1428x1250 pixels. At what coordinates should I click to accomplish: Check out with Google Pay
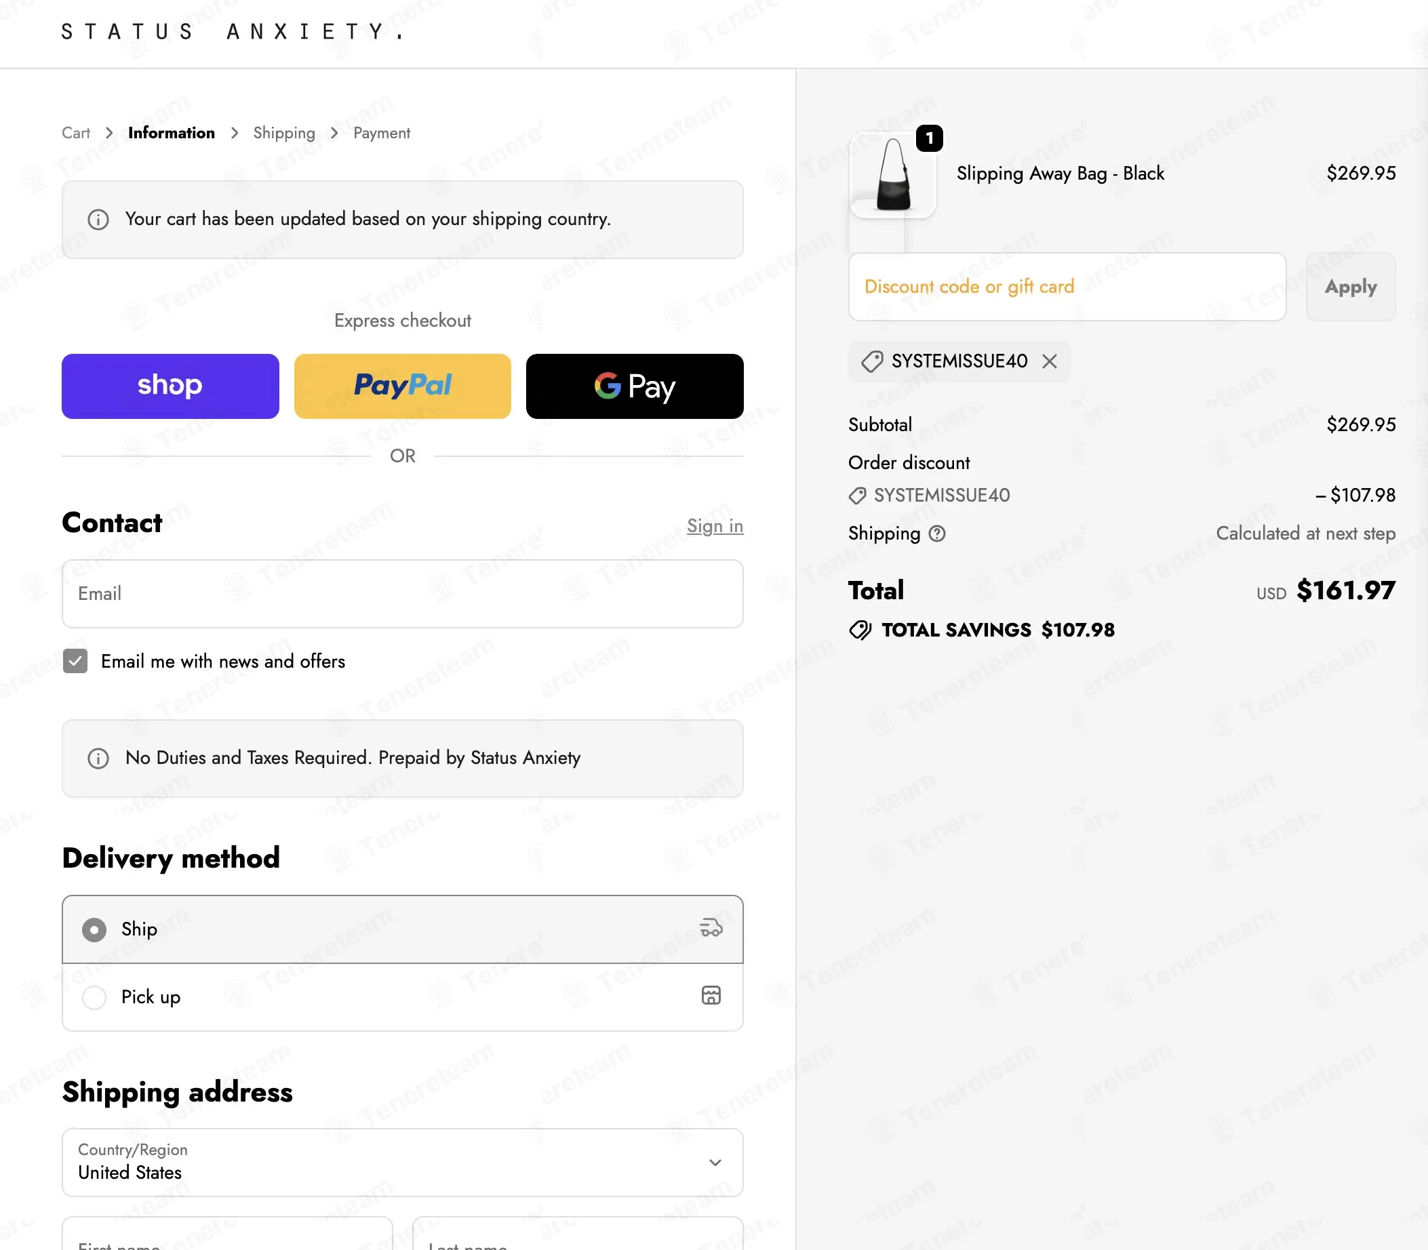point(635,386)
